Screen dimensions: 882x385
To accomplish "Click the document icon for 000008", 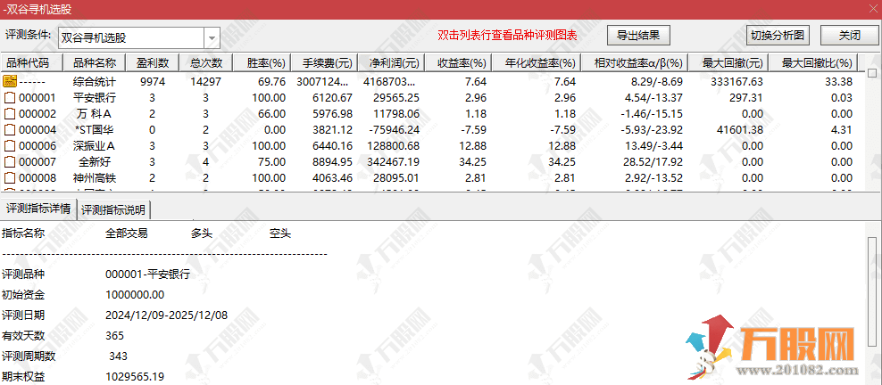I will click(x=9, y=179).
